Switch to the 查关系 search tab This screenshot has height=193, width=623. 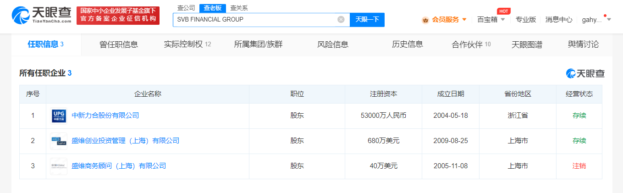coord(239,8)
